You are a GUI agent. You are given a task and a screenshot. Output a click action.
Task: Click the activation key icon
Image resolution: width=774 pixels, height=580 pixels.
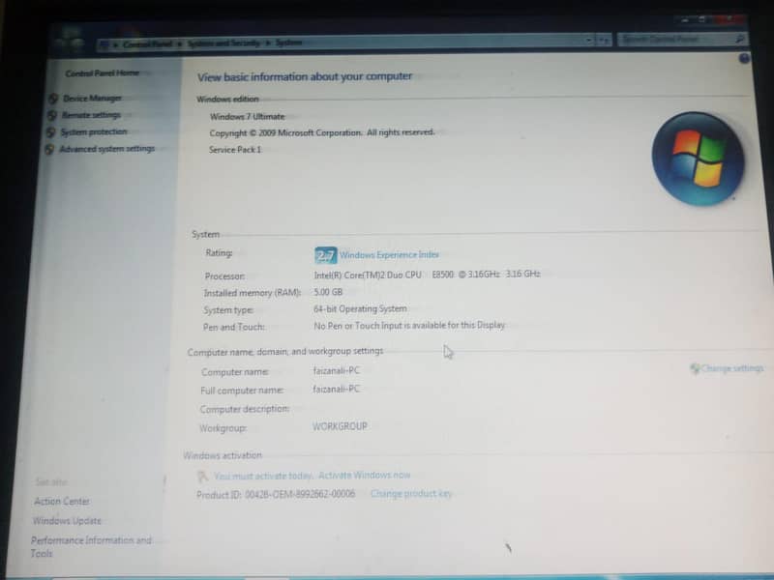coord(202,477)
